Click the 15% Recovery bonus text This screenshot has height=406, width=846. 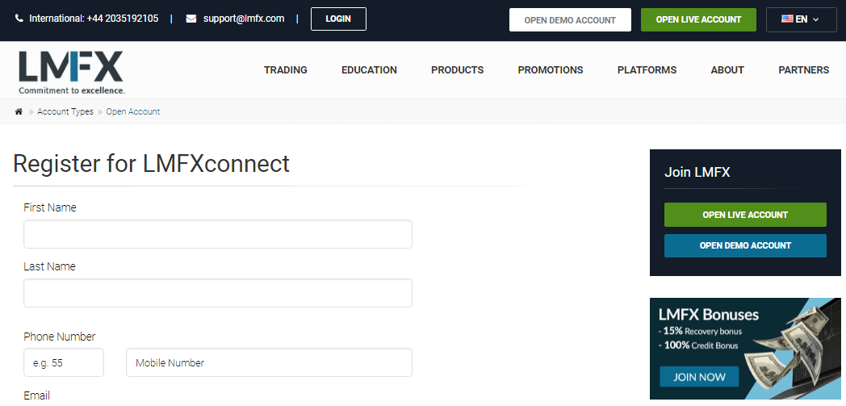(701, 331)
